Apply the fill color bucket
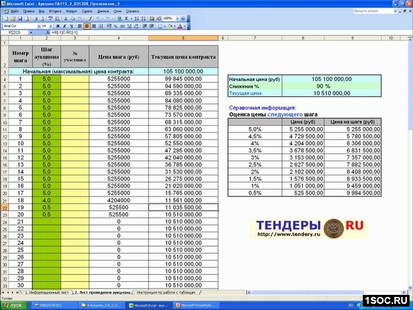The image size is (413, 310). tap(170, 26)
